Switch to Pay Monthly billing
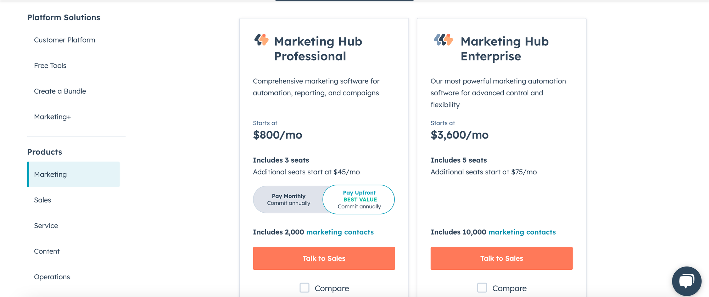The width and height of the screenshot is (709, 297). [x=288, y=199]
